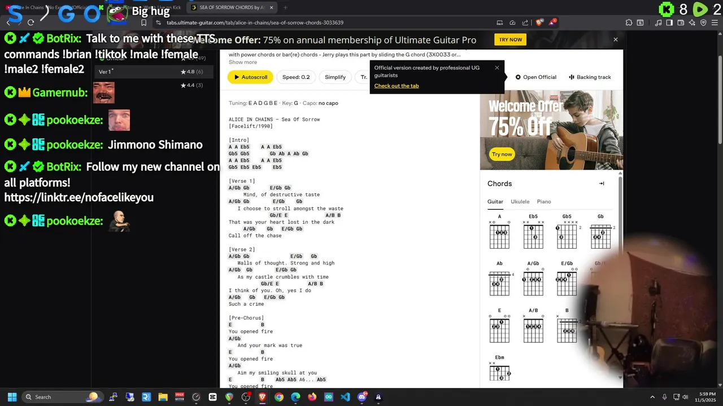Open the volume tray icon

(x=686, y=397)
